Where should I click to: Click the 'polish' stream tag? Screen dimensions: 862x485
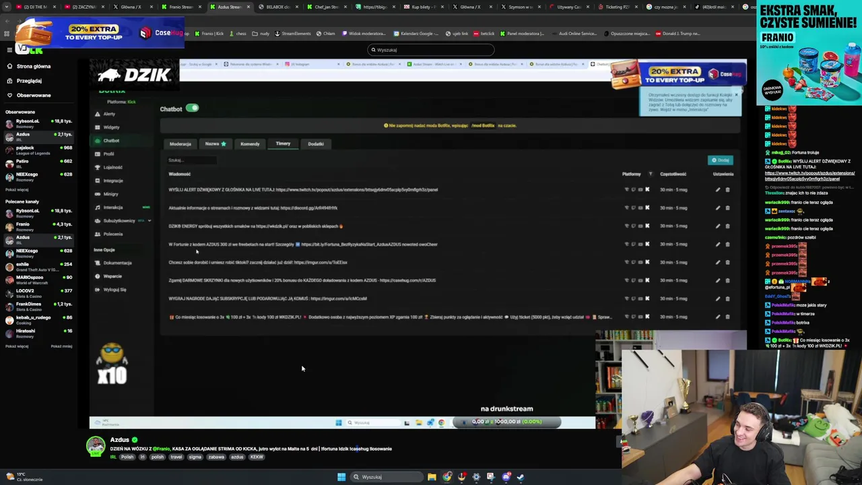(x=158, y=457)
